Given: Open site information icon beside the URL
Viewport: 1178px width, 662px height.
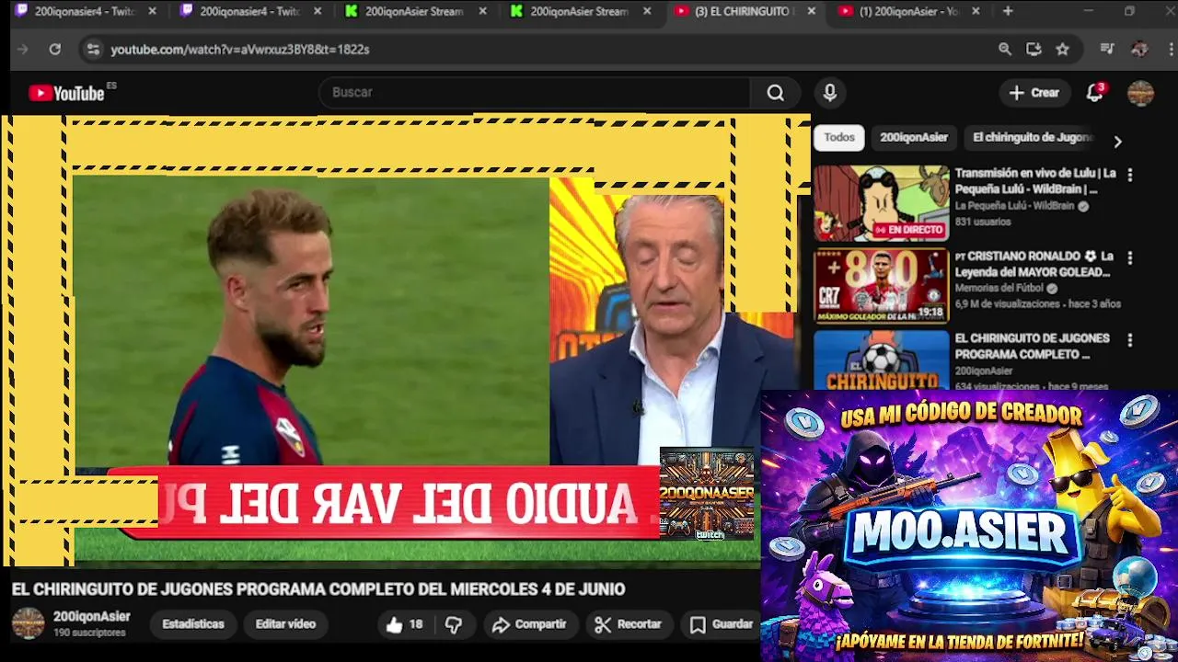Looking at the screenshot, I should tap(93, 50).
